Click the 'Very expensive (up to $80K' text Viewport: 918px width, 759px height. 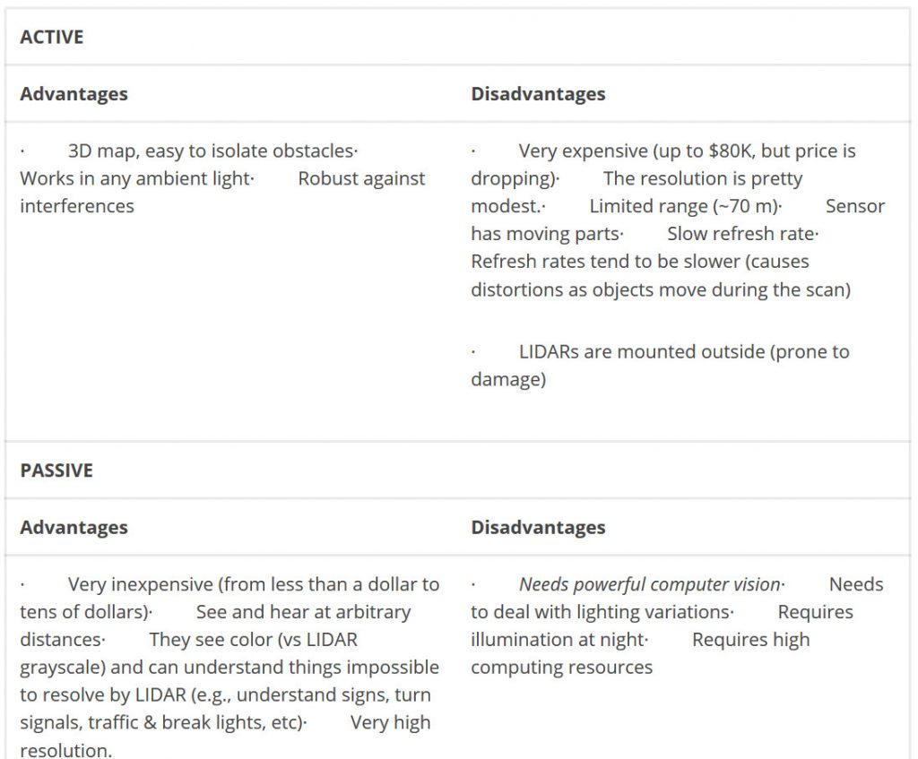click(x=637, y=151)
